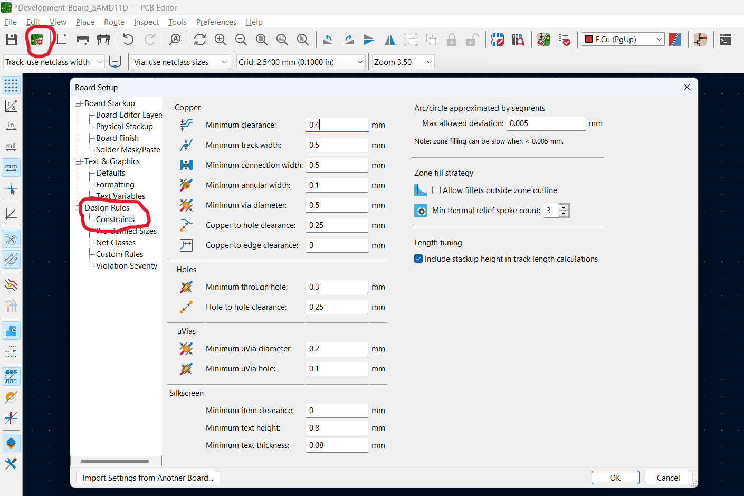Screen dimensions: 744x496
Task: Toggle the layers appearance manager
Action: pyautogui.click(x=11, y=443)
